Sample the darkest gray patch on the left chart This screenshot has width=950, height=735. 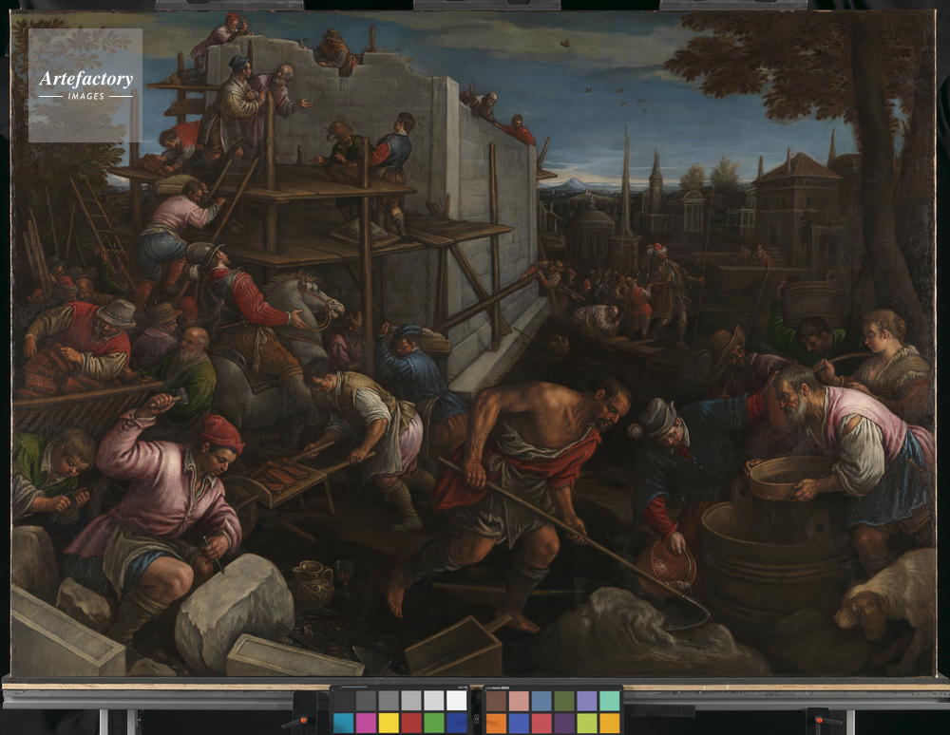pos(343,701)
